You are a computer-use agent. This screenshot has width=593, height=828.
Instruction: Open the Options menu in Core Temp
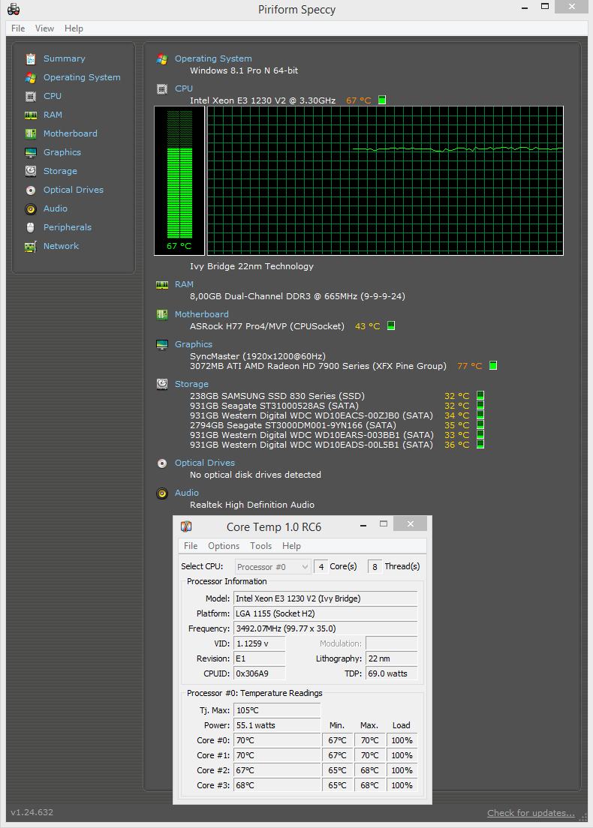click(224, 546)
